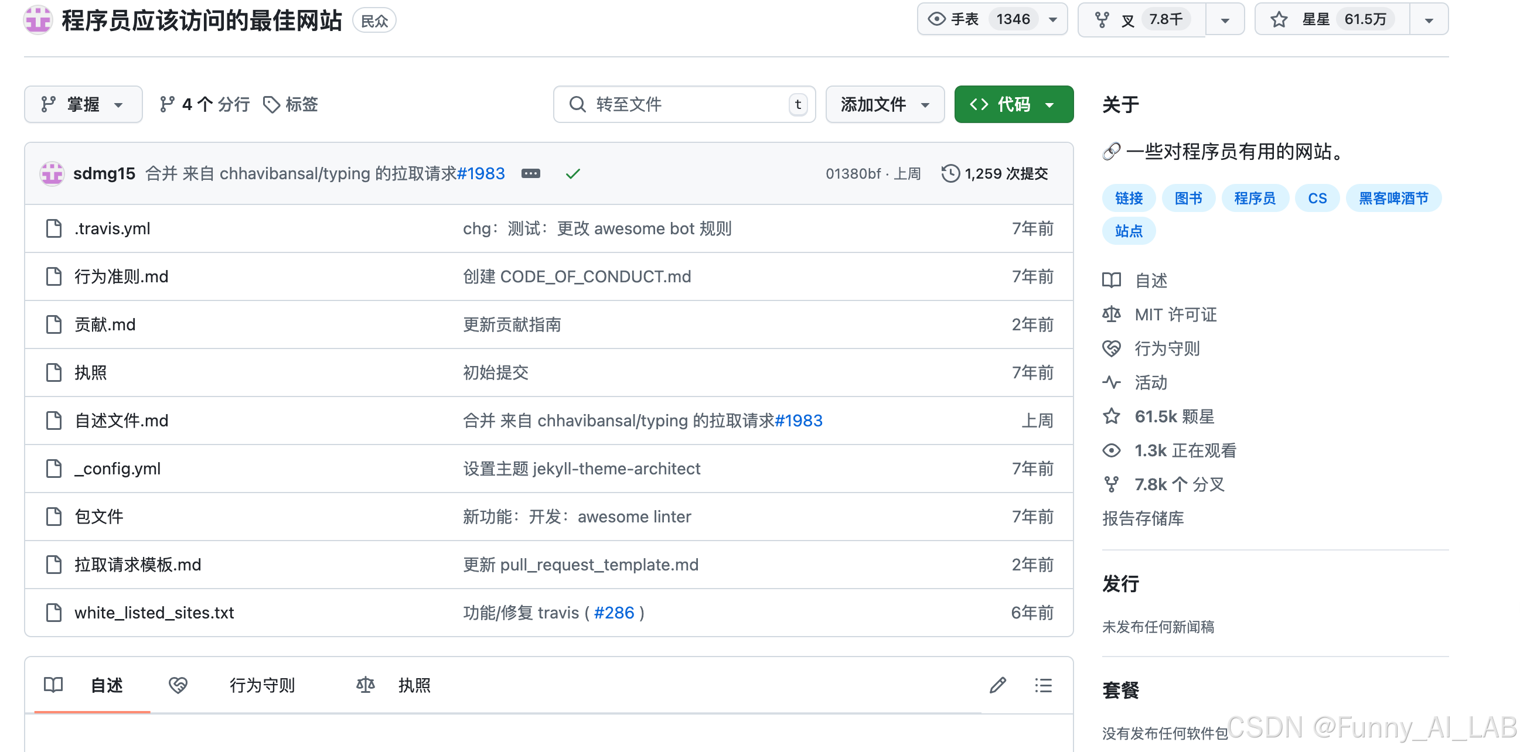
Task: Expand commit message ellipsis icon
Action: [x=530, y=173]
